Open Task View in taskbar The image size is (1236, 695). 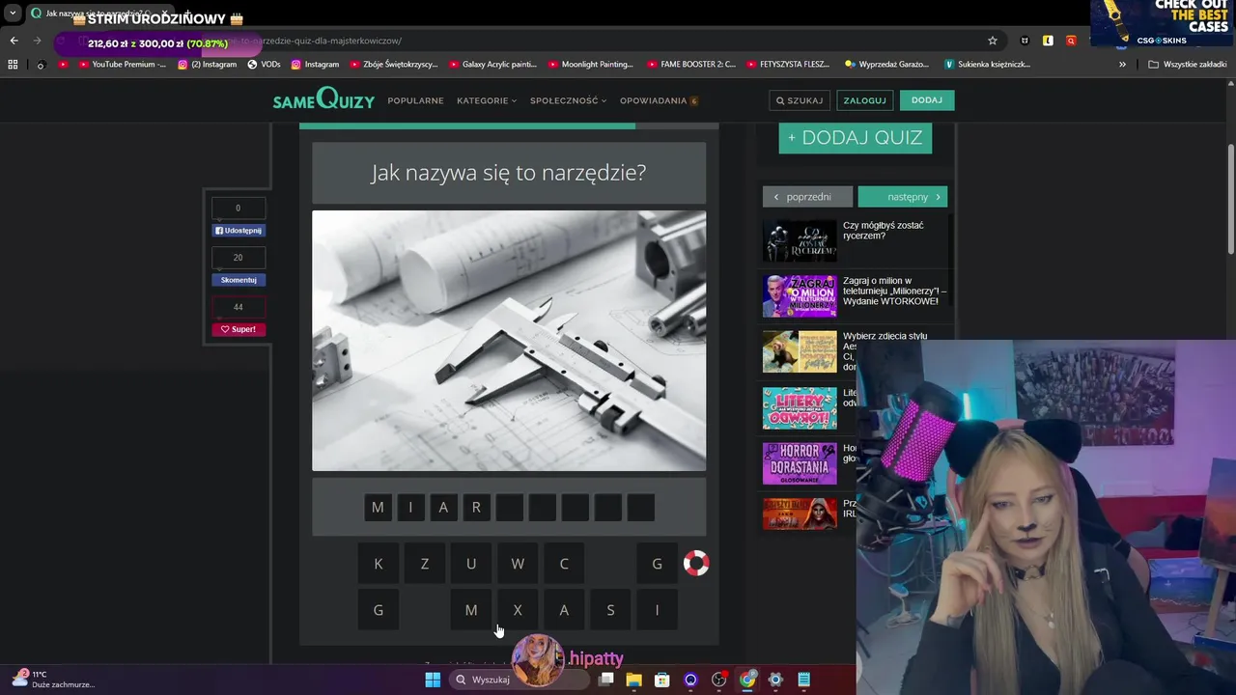click(x=606, y=680)
